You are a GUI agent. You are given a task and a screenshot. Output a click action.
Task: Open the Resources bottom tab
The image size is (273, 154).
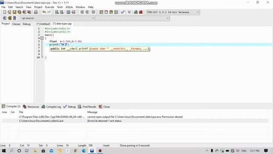coord(31,107)
